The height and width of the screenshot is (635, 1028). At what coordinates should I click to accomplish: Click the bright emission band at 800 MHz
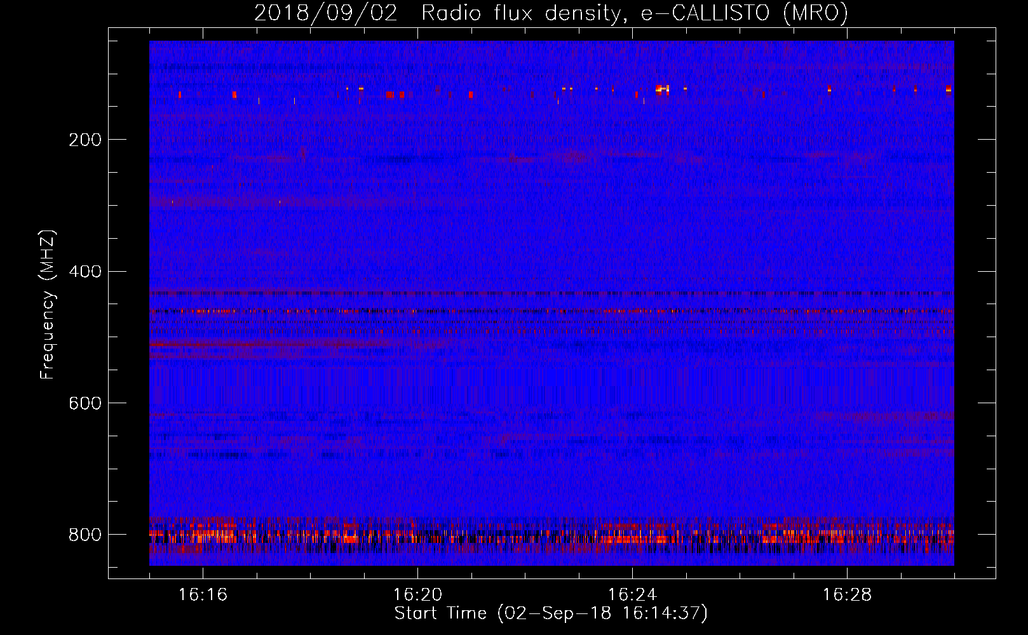[x=551, y=537]
